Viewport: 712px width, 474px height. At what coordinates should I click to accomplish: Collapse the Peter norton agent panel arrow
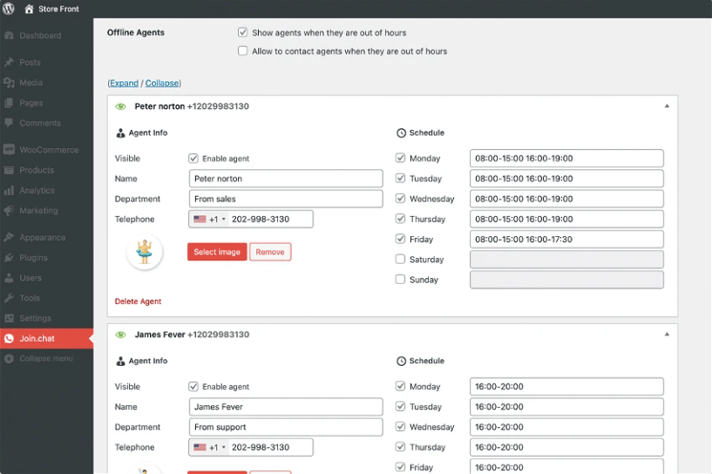pos(667,105)
